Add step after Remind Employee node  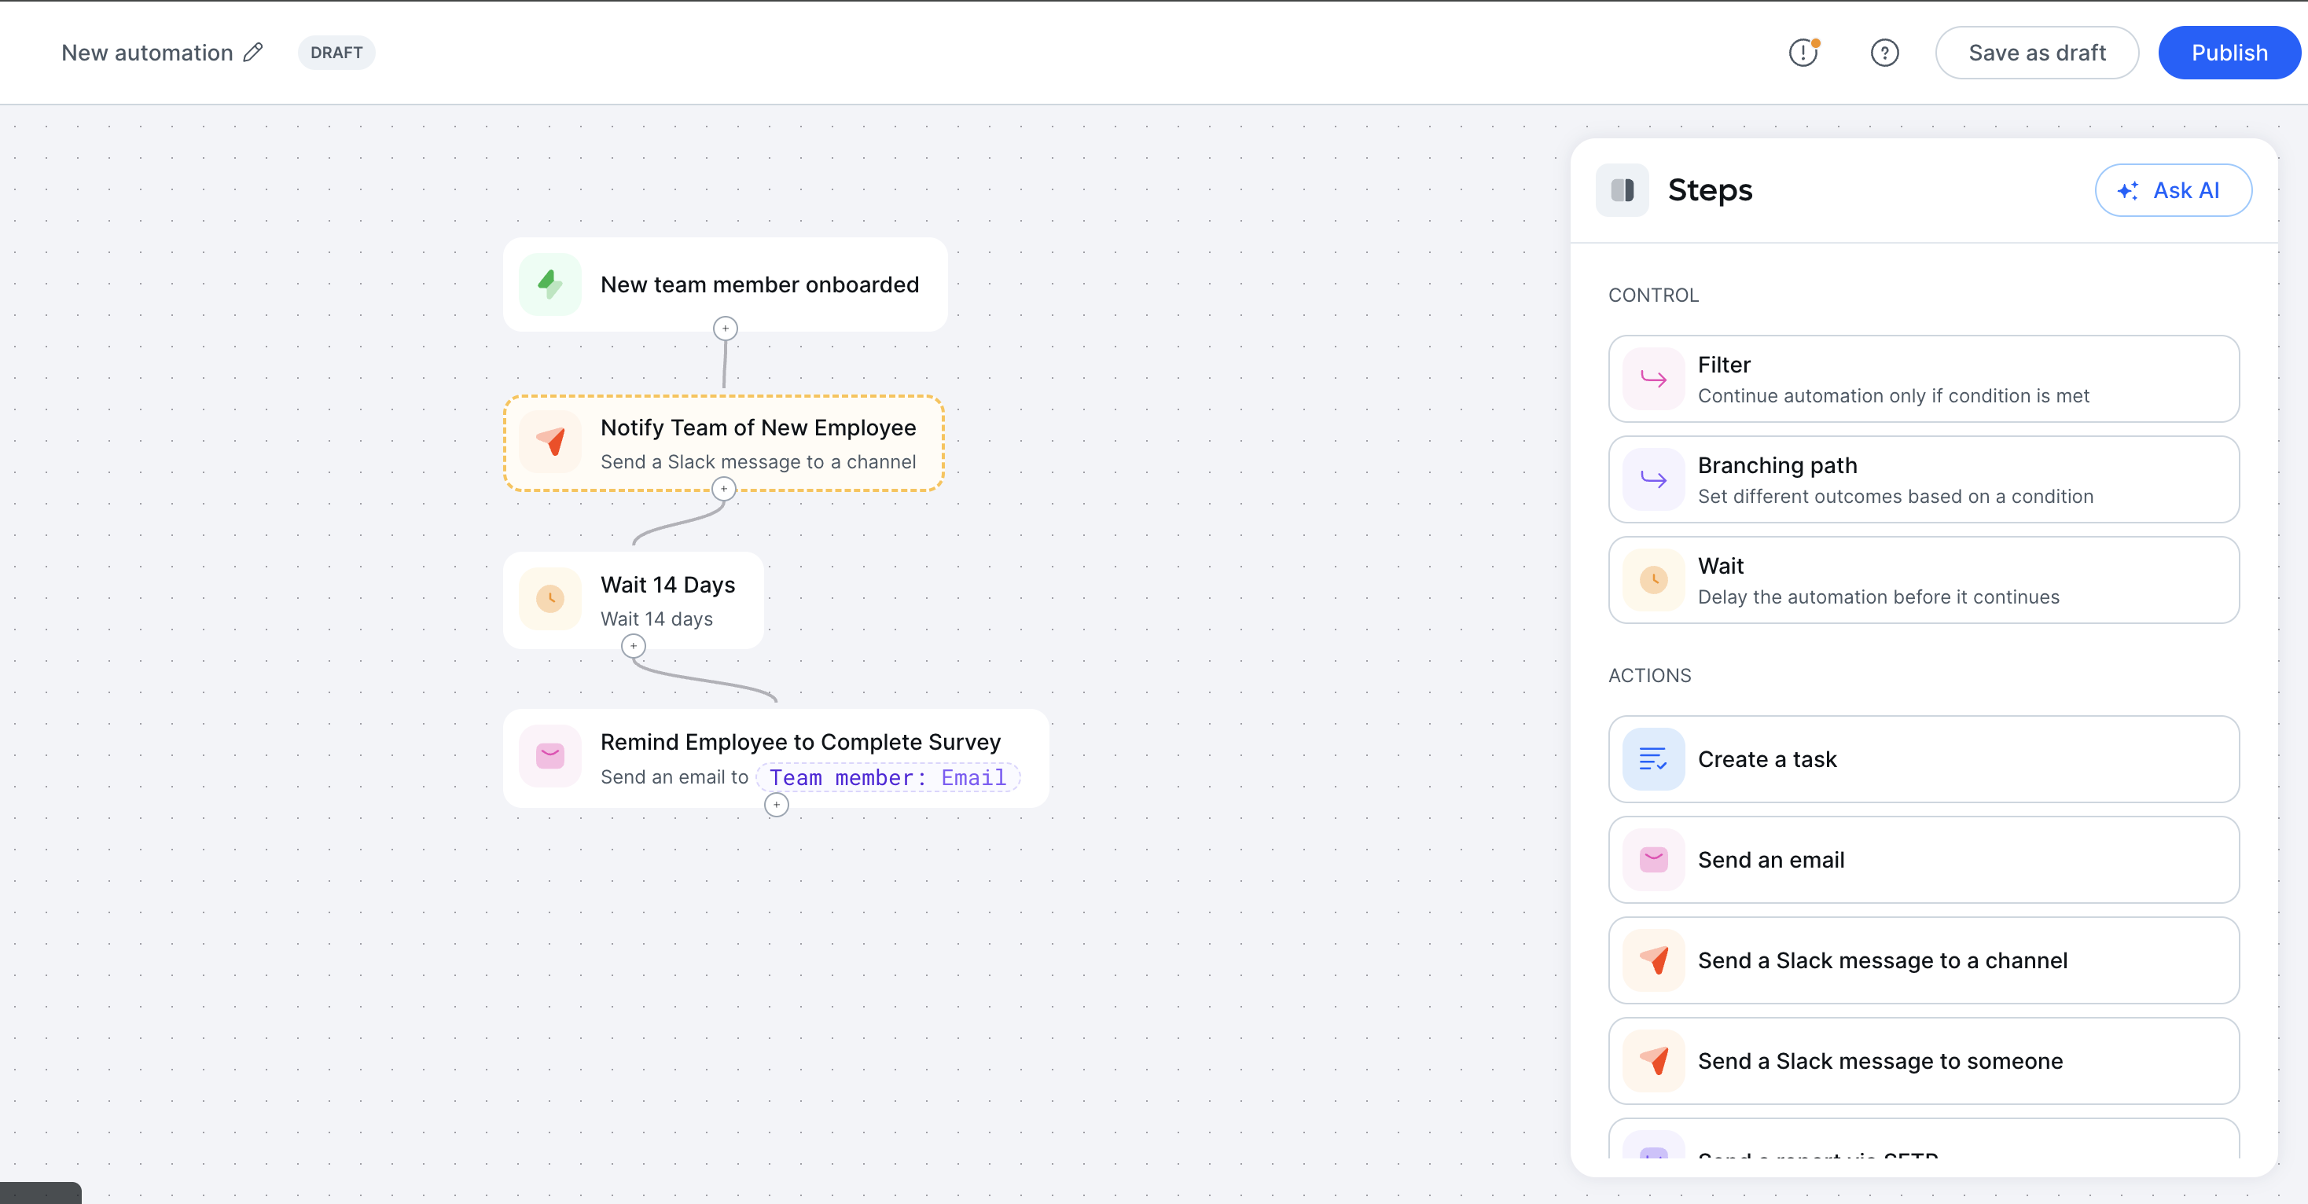point(777,806)
